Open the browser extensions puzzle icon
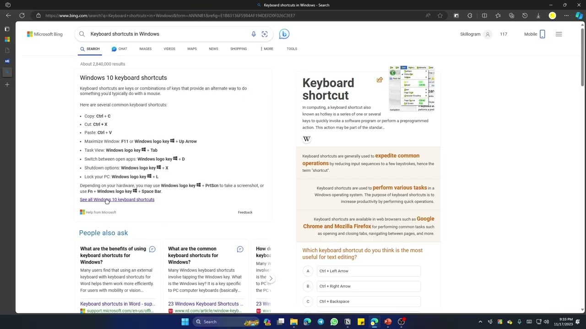This screenshot has height=329, width=586. pyautogui.click(x=470, y=16)
